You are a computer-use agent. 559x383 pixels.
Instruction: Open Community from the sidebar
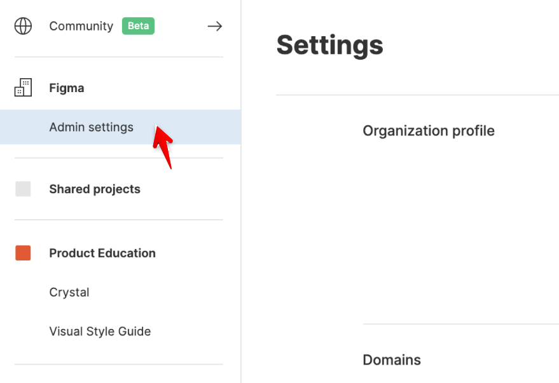pos(81,26)
